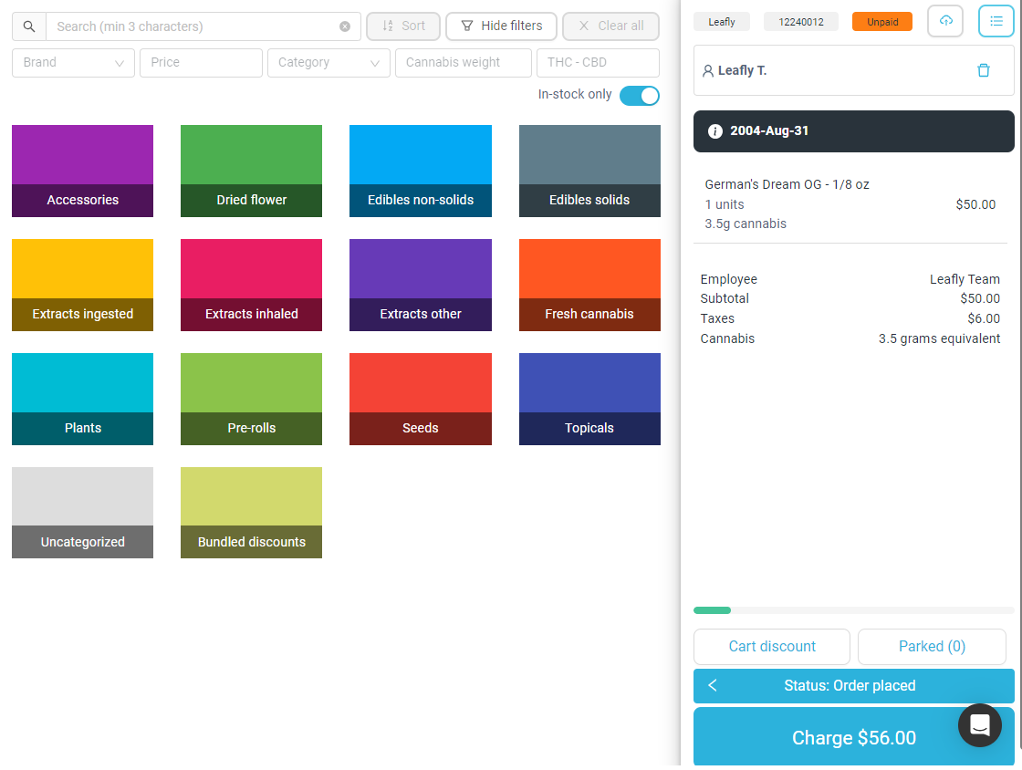Open the Fresh cannabis category

[x=589, y=286]
